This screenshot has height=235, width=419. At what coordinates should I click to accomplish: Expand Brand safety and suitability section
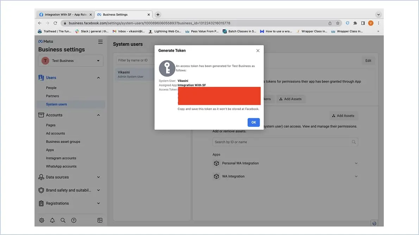pos(98,190)
